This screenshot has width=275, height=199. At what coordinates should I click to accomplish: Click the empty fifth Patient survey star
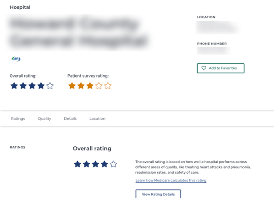pyautogui.click(x=108, y=86)
